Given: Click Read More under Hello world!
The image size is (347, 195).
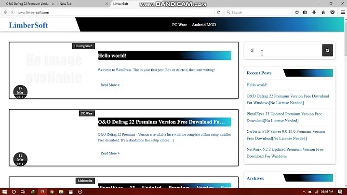Looking at the screenshot, I should pos(110,85).
